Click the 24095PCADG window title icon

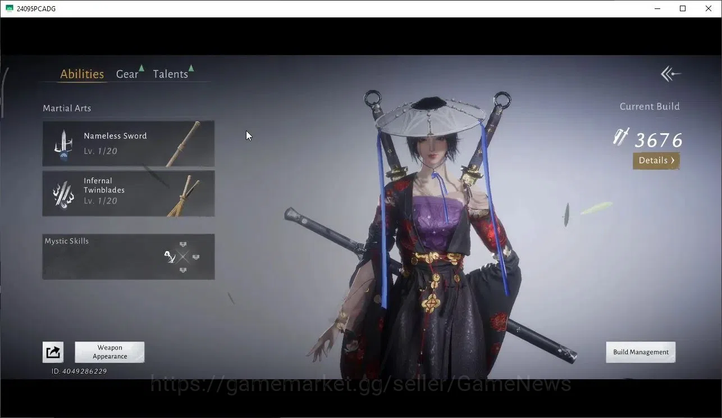(9, 8)
